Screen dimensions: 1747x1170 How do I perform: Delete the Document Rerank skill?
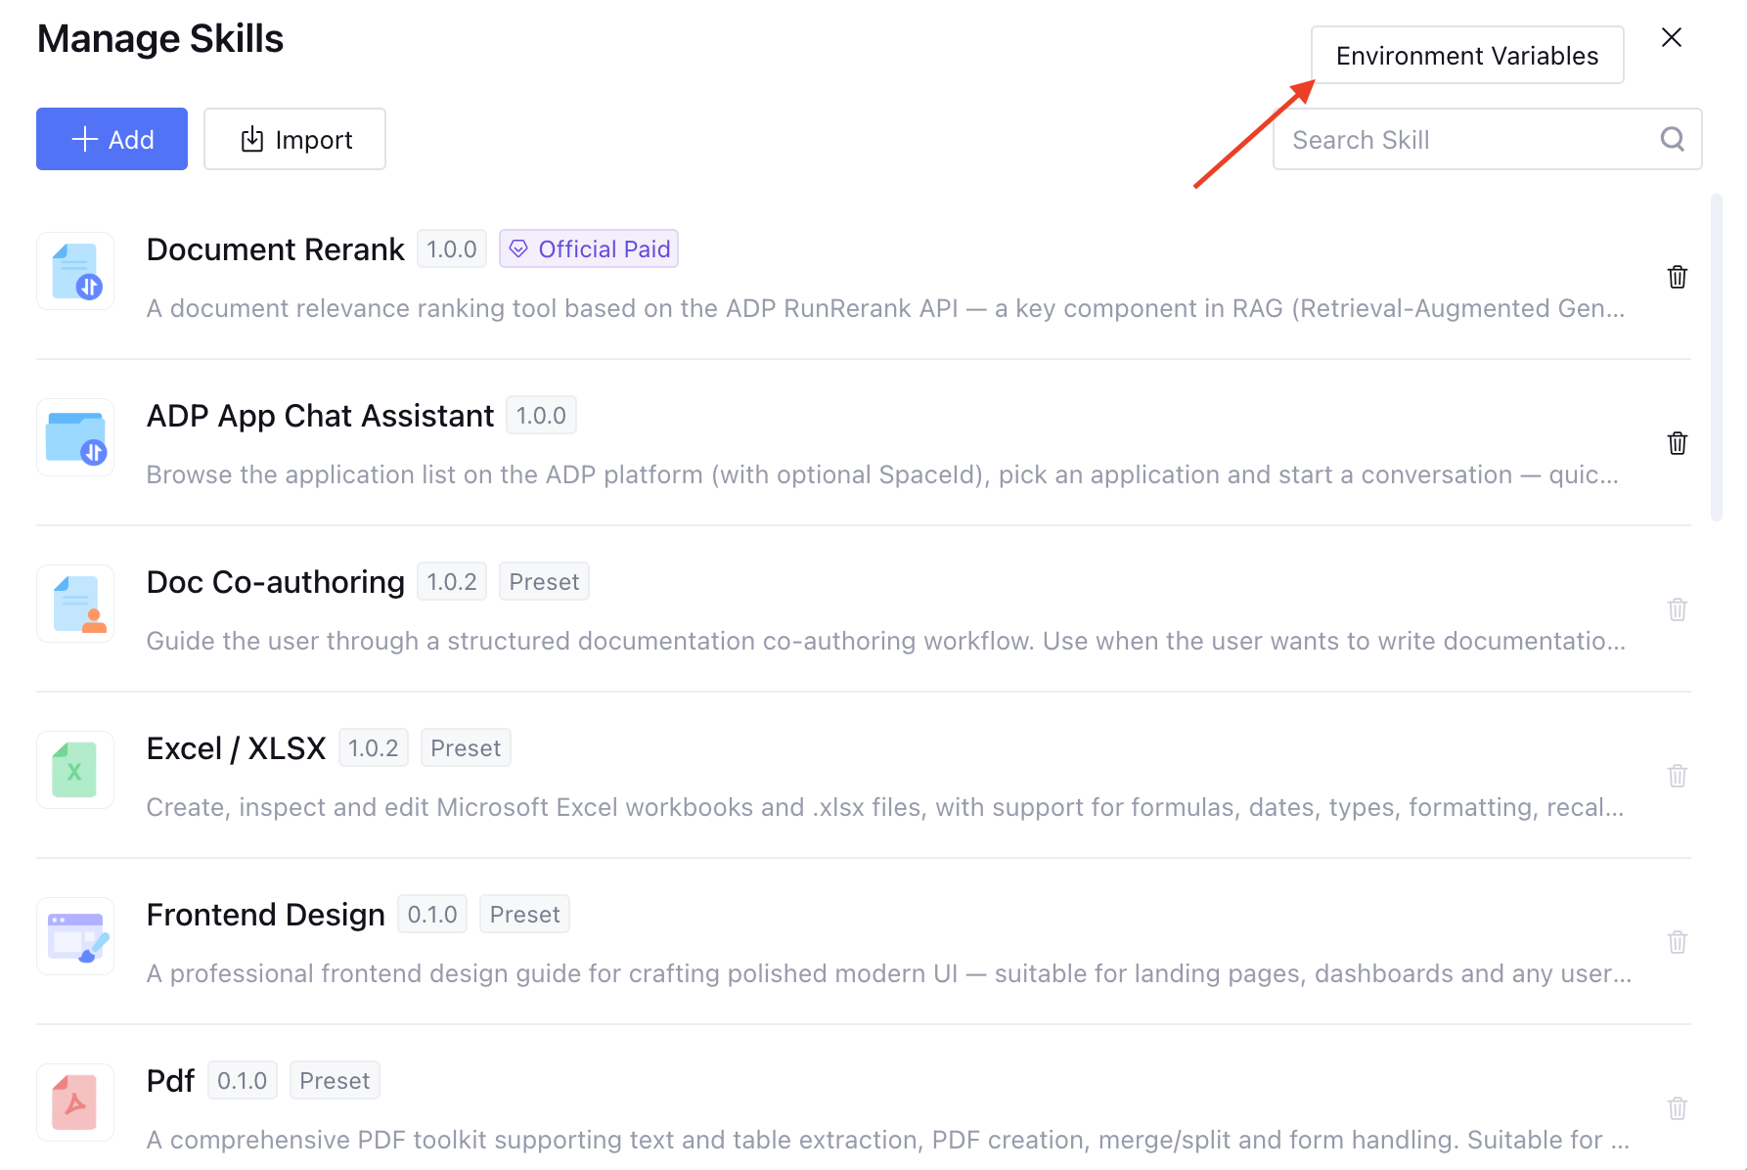coord(1677,277)
